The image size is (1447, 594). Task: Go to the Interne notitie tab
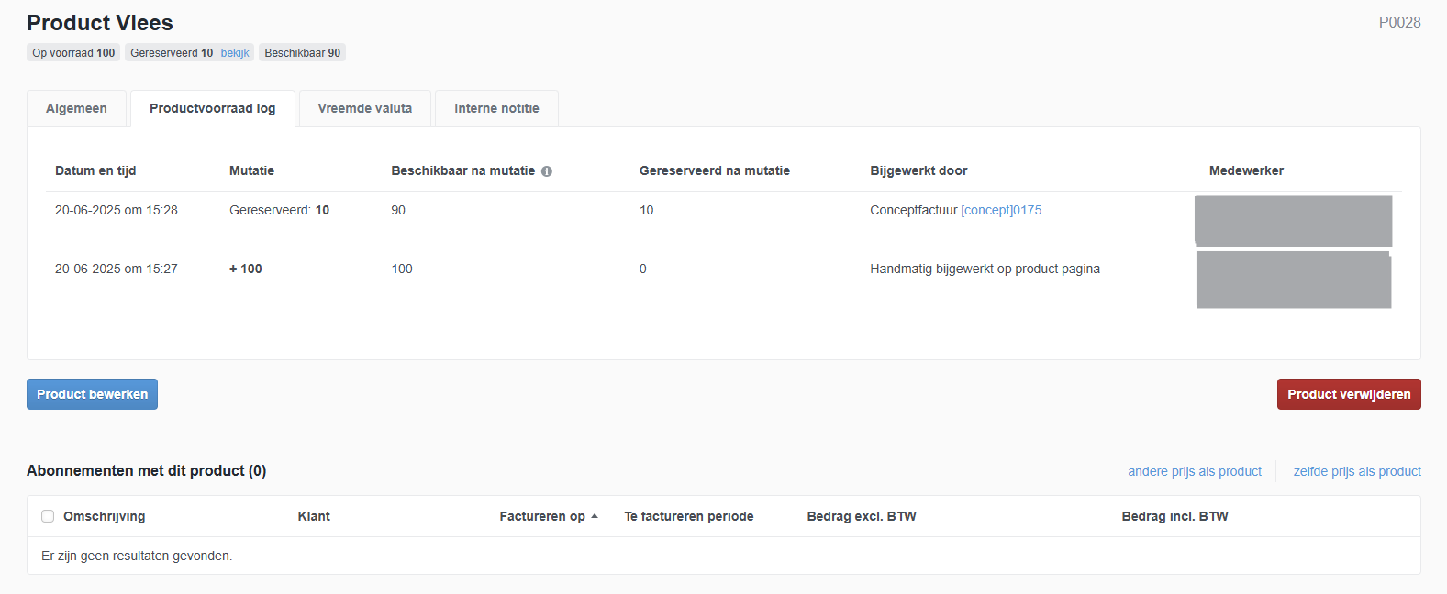click(x=496, y=108)
